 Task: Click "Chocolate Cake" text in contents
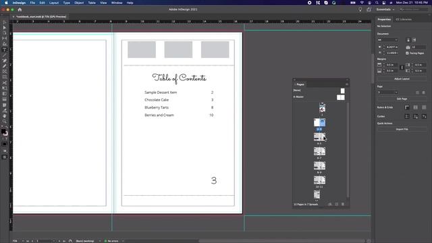click(x=157, y=100)
